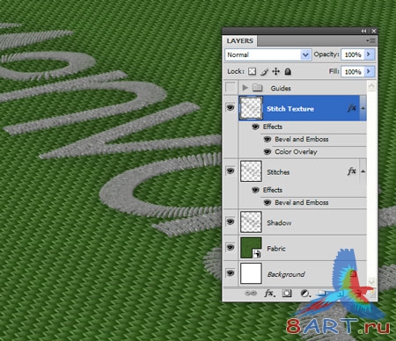Toggle visibility of the Shadow layer
396x341 pixels.
point(231,221)
